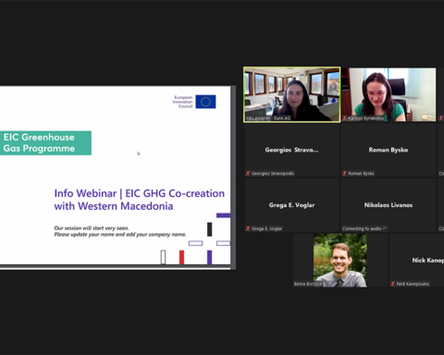Select the Georgios Stravo... participant tile
Viewport: 444px width, 355px height.
click(291, 150)
